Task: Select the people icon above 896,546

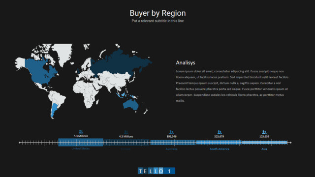Action: tap(171, 132)
